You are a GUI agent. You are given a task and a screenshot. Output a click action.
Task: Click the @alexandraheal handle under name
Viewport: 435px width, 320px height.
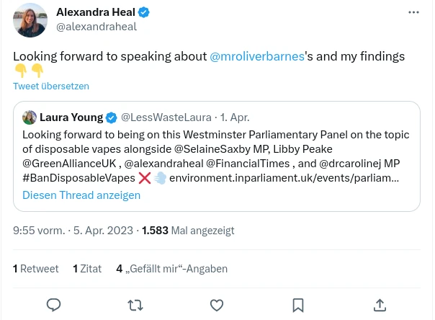coord(96,27)
